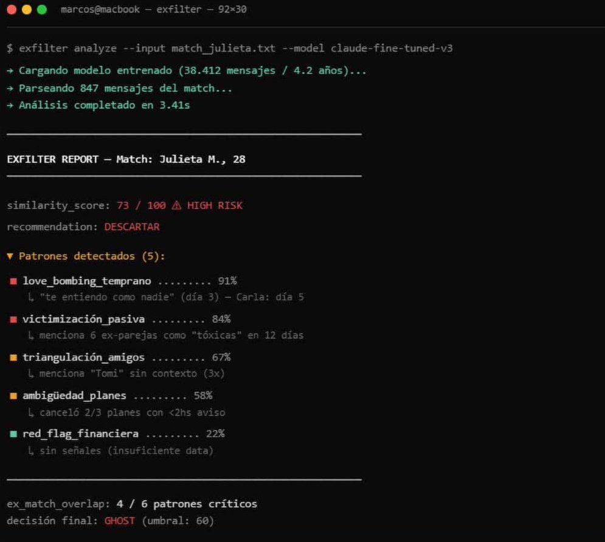Click the warning triangle icon before HIGH RISK
This screenshot has height=542, width=605.
pyautogui.click(x=176, y=205)
